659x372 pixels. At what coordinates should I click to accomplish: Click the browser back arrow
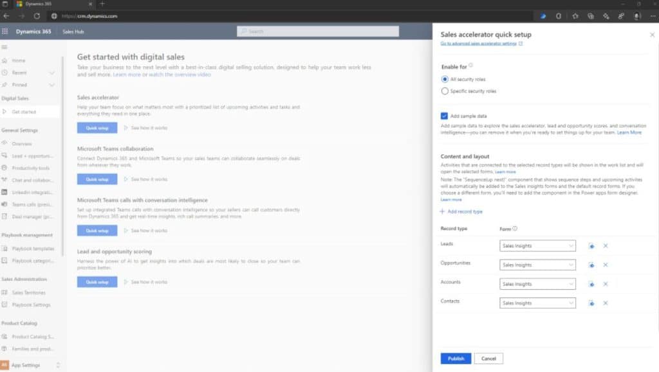pos(6,16)
